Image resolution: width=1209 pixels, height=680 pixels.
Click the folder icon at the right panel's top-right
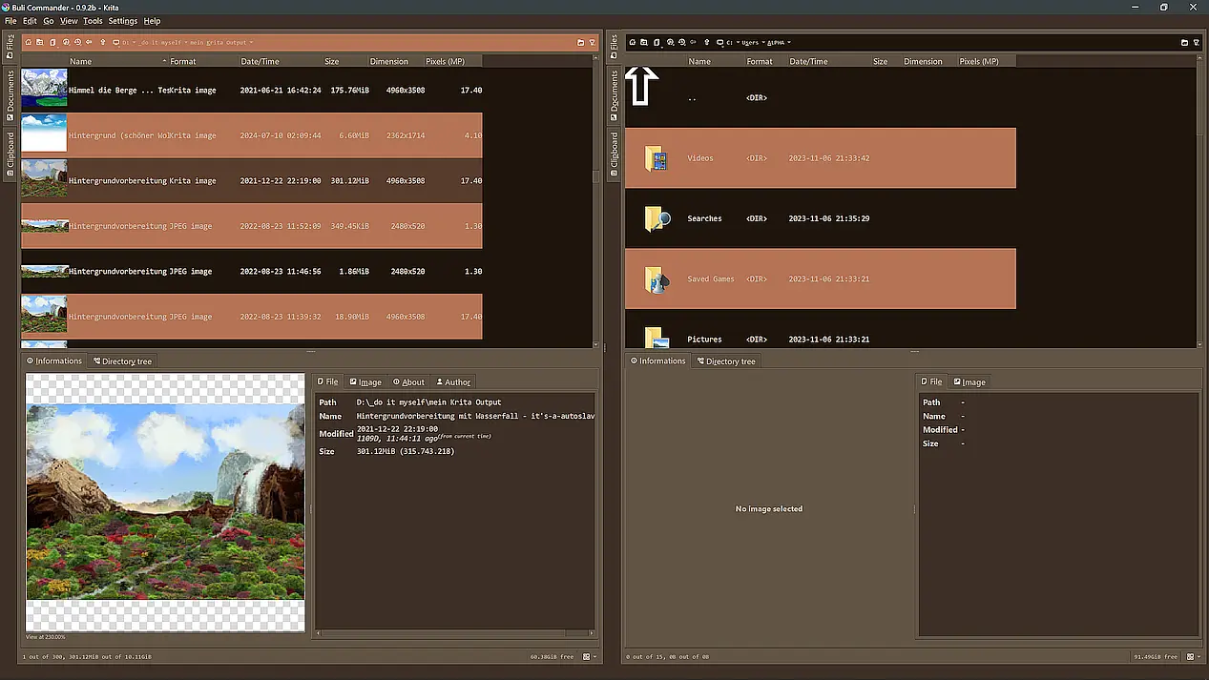click(x=1184, y=43)
